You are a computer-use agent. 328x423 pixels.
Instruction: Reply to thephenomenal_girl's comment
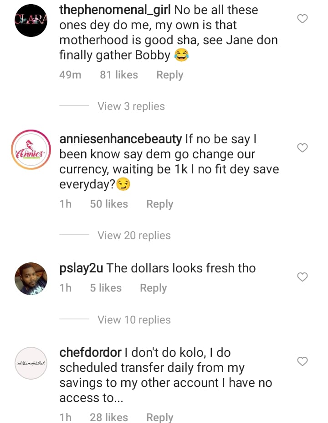point(169,75)
